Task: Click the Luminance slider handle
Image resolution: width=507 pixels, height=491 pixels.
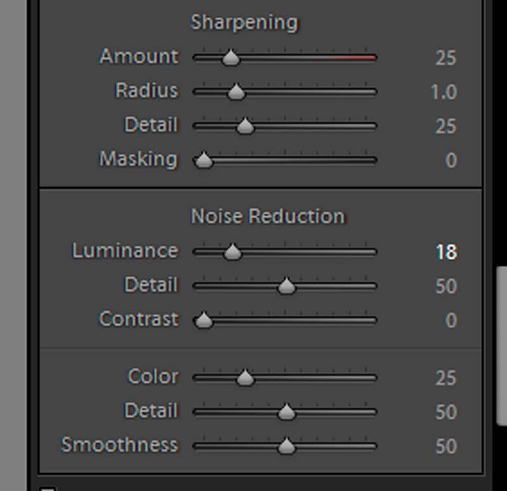Action: (x=233, y=252)
